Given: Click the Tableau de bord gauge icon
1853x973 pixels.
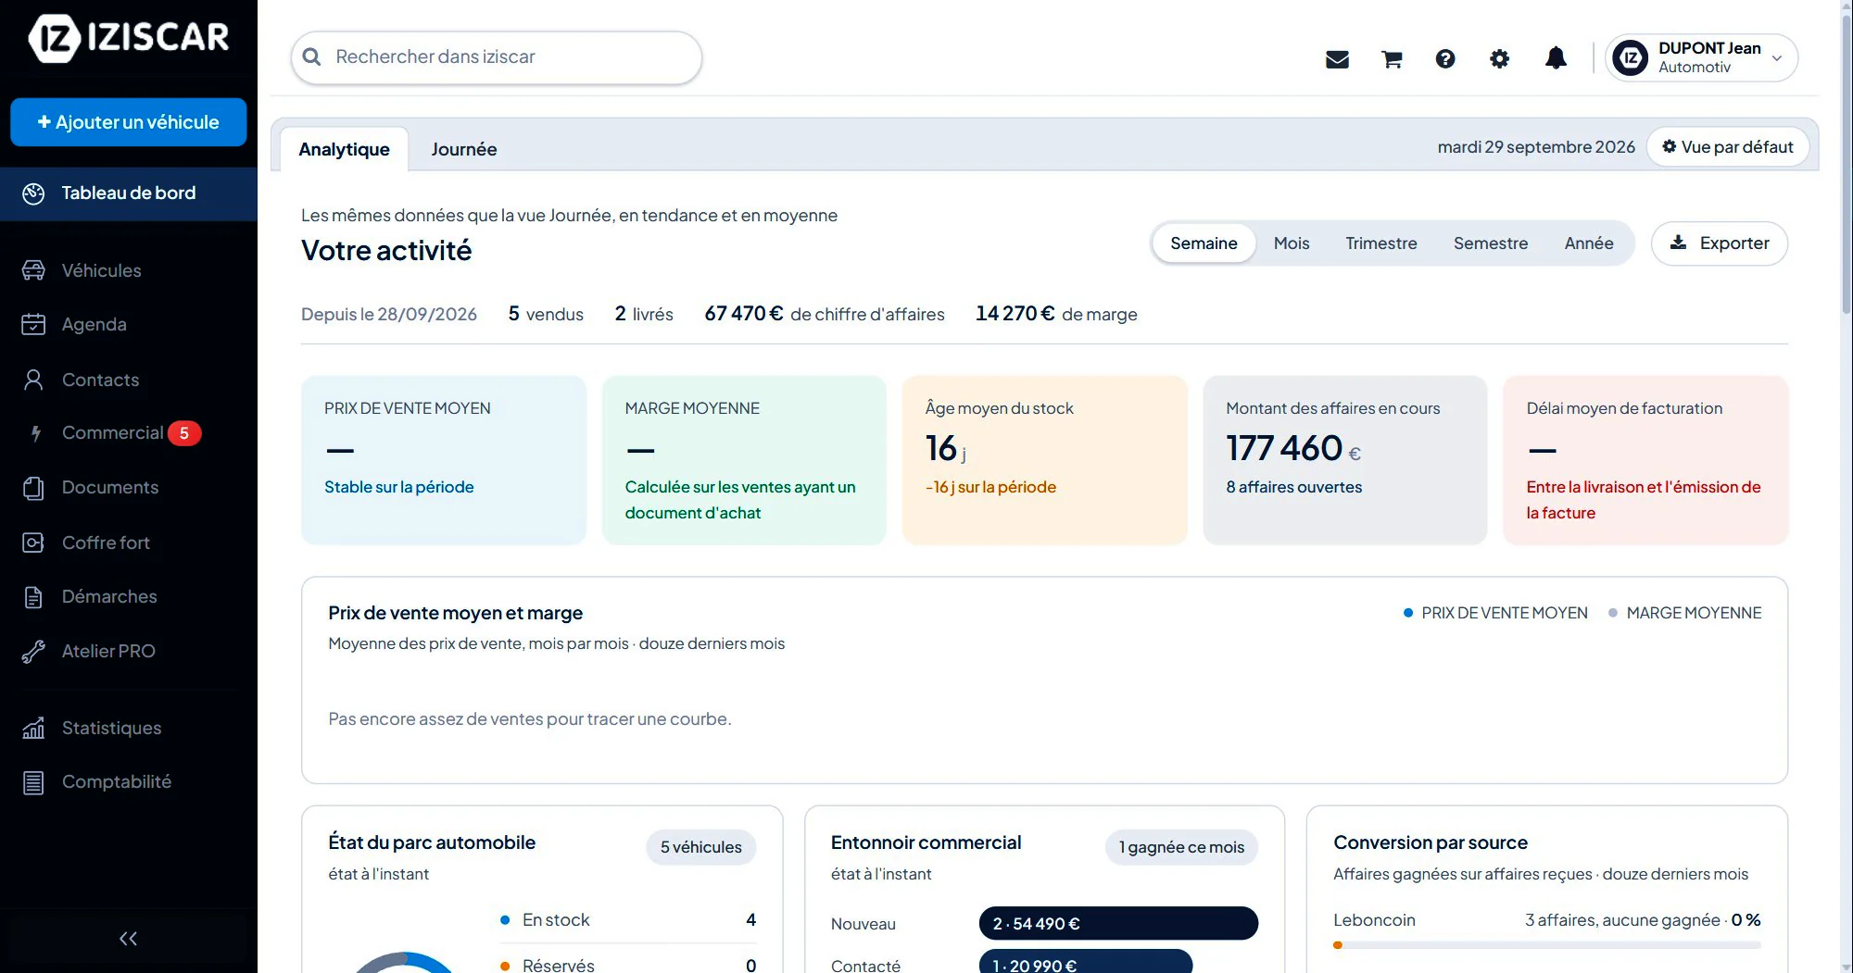Looking at the screenshot, I should tap(33, 193).
